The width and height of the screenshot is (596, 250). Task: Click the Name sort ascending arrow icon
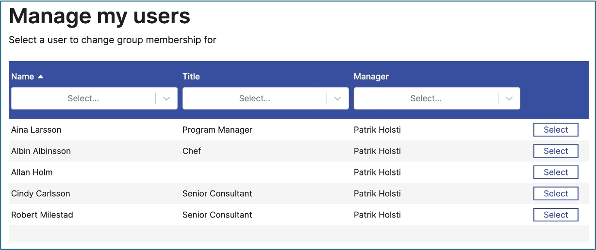[x=41, y=77]
